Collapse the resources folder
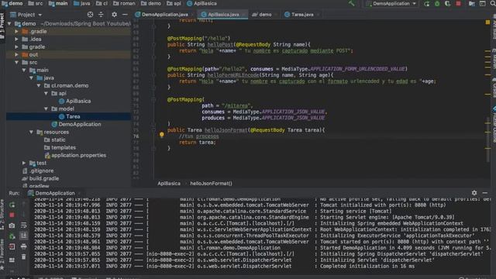496x279 pixels. click(31, 132)
